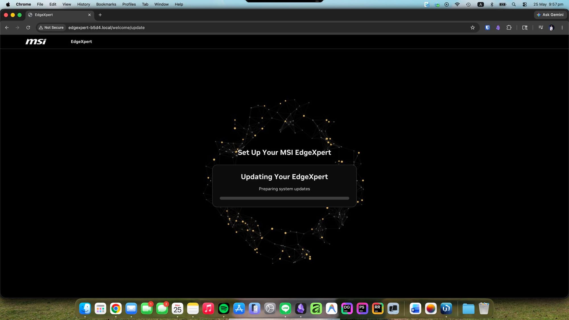Click the date and time in menu bar
The height and width of the screenshot is (320, 569).
click(x=548, y=4)
